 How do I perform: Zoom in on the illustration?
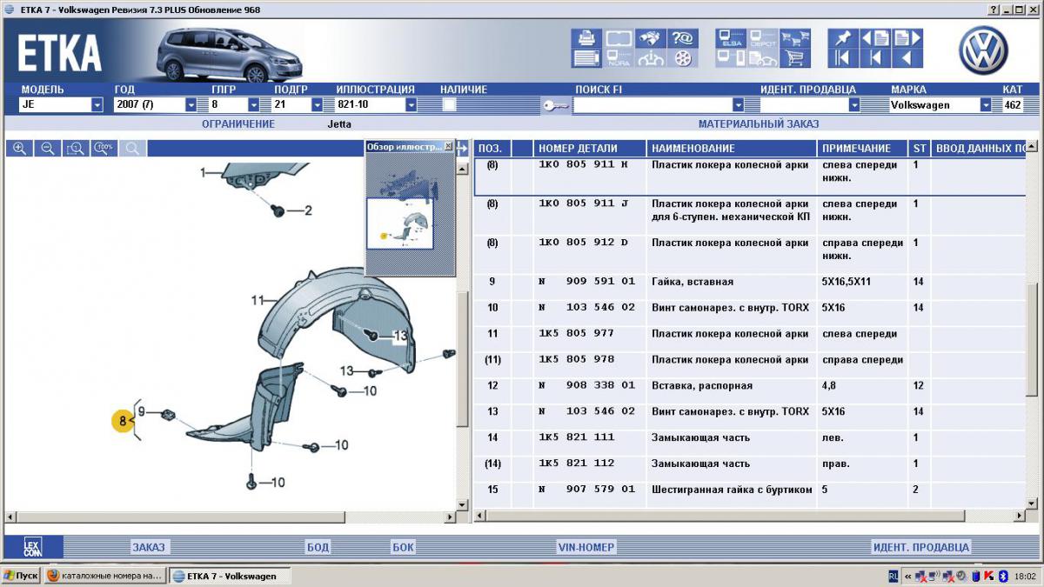[20, 149]
